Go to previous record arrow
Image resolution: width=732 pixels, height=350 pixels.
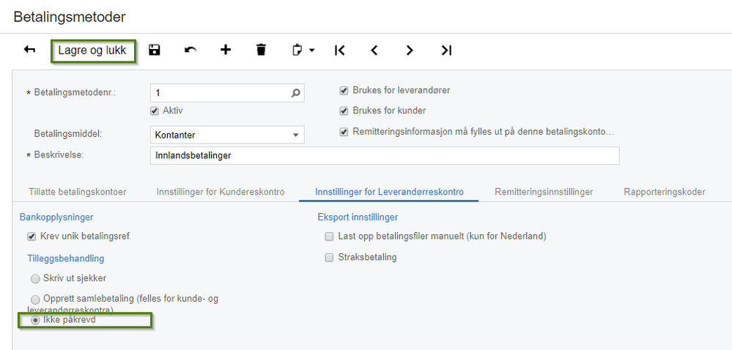click(x=374, y=51)
